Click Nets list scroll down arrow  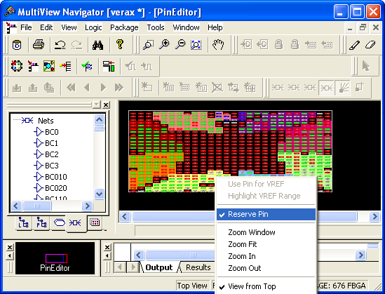99,194
